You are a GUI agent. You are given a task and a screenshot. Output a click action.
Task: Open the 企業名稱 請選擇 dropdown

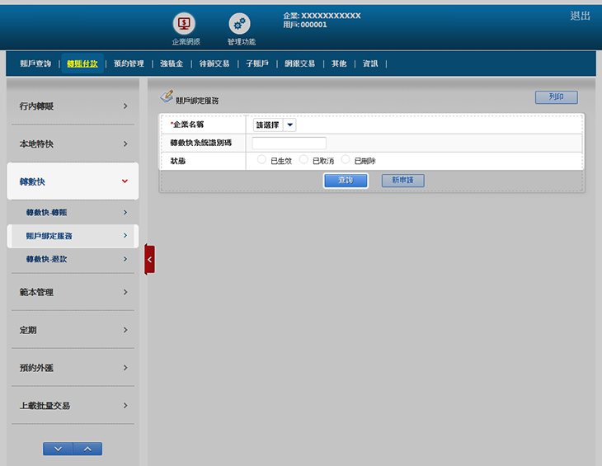(275, 125)
